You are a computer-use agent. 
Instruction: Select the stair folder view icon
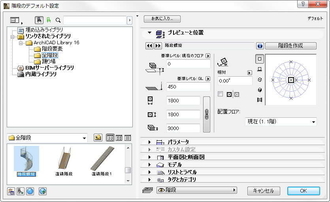[x=39, y=20]
